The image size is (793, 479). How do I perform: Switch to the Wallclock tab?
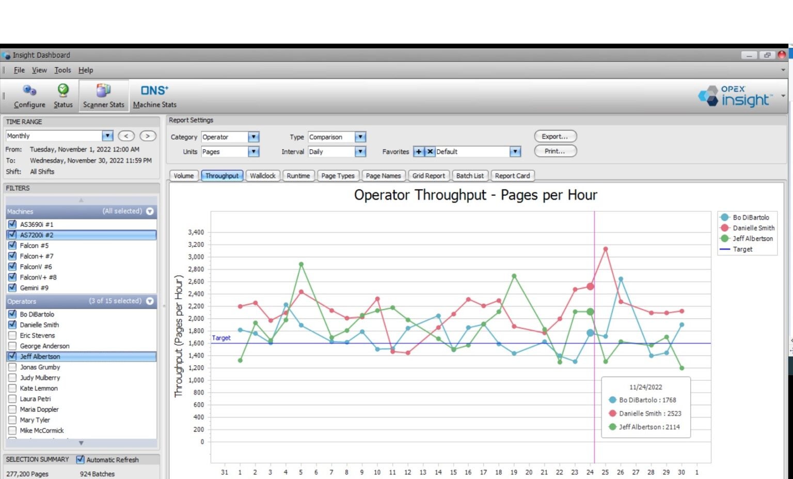pos(263,176)
